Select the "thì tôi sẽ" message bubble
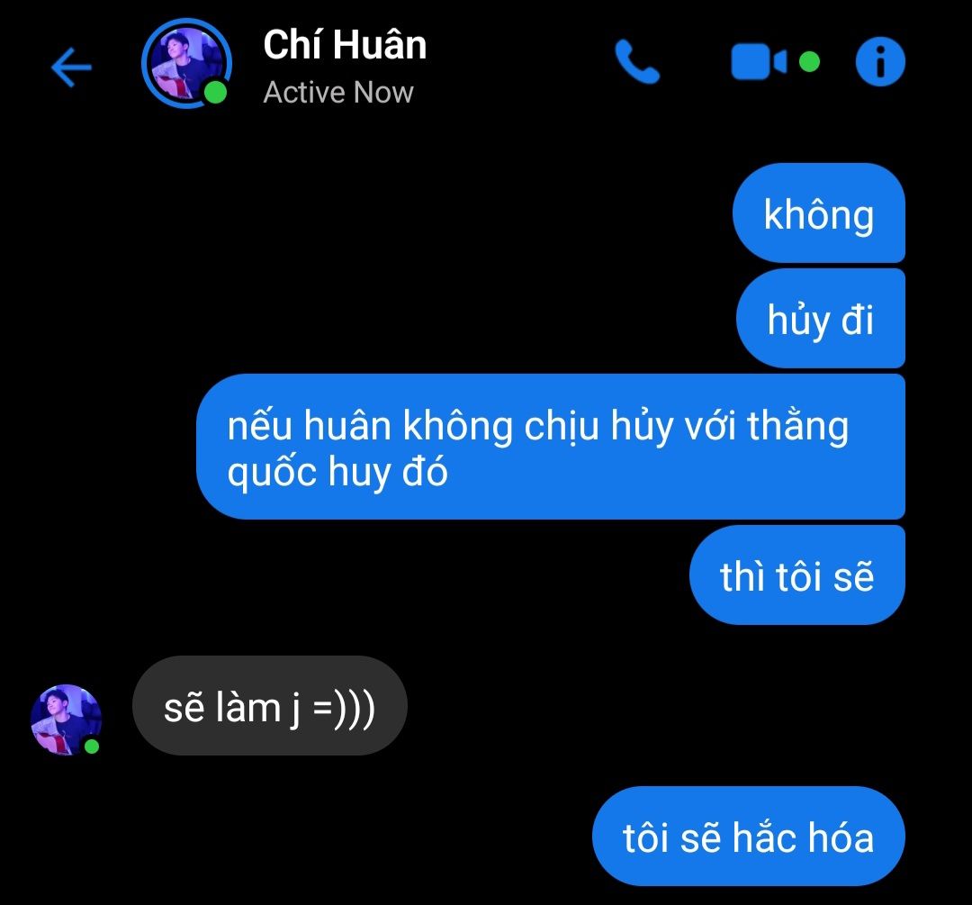Screen dimensions: 972x905 [x=796, y=575]
